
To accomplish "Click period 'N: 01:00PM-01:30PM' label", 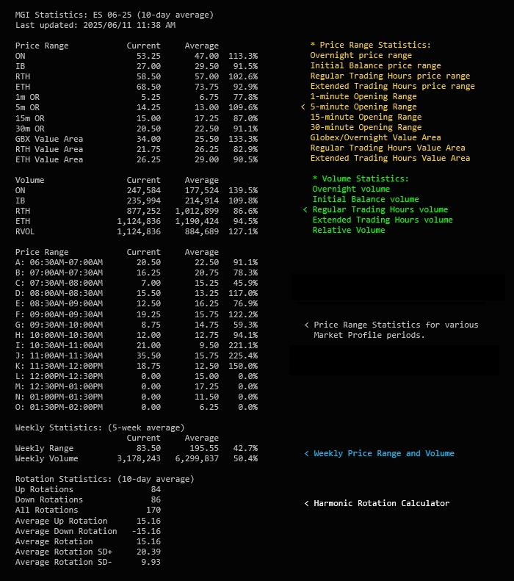I will click(x=59, y=397).
